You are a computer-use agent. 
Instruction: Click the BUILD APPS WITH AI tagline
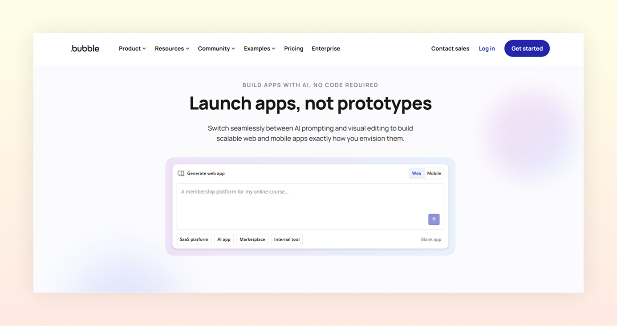pos(310,85)
